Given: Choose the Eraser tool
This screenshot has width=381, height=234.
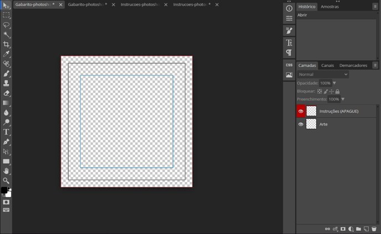Looking at the screenshot, I should [x=6, y=93].
